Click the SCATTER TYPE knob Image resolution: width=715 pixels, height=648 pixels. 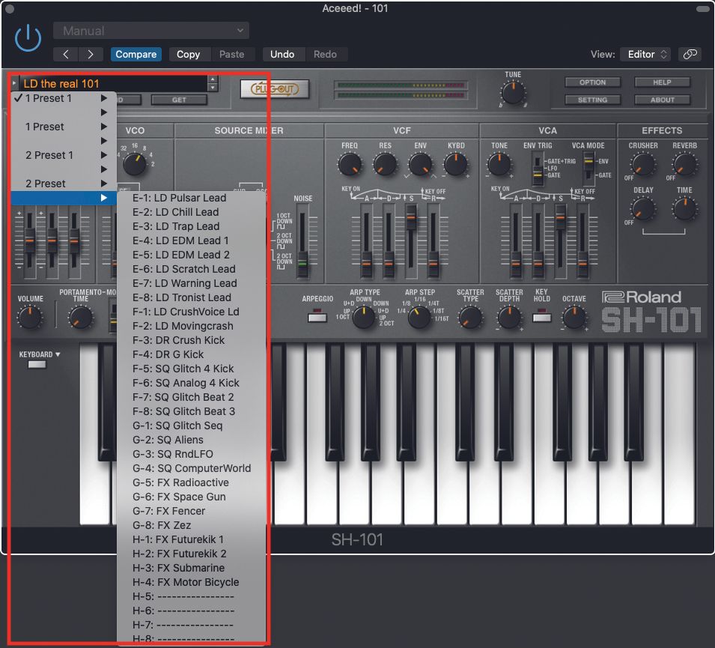(x=470, y=318)
